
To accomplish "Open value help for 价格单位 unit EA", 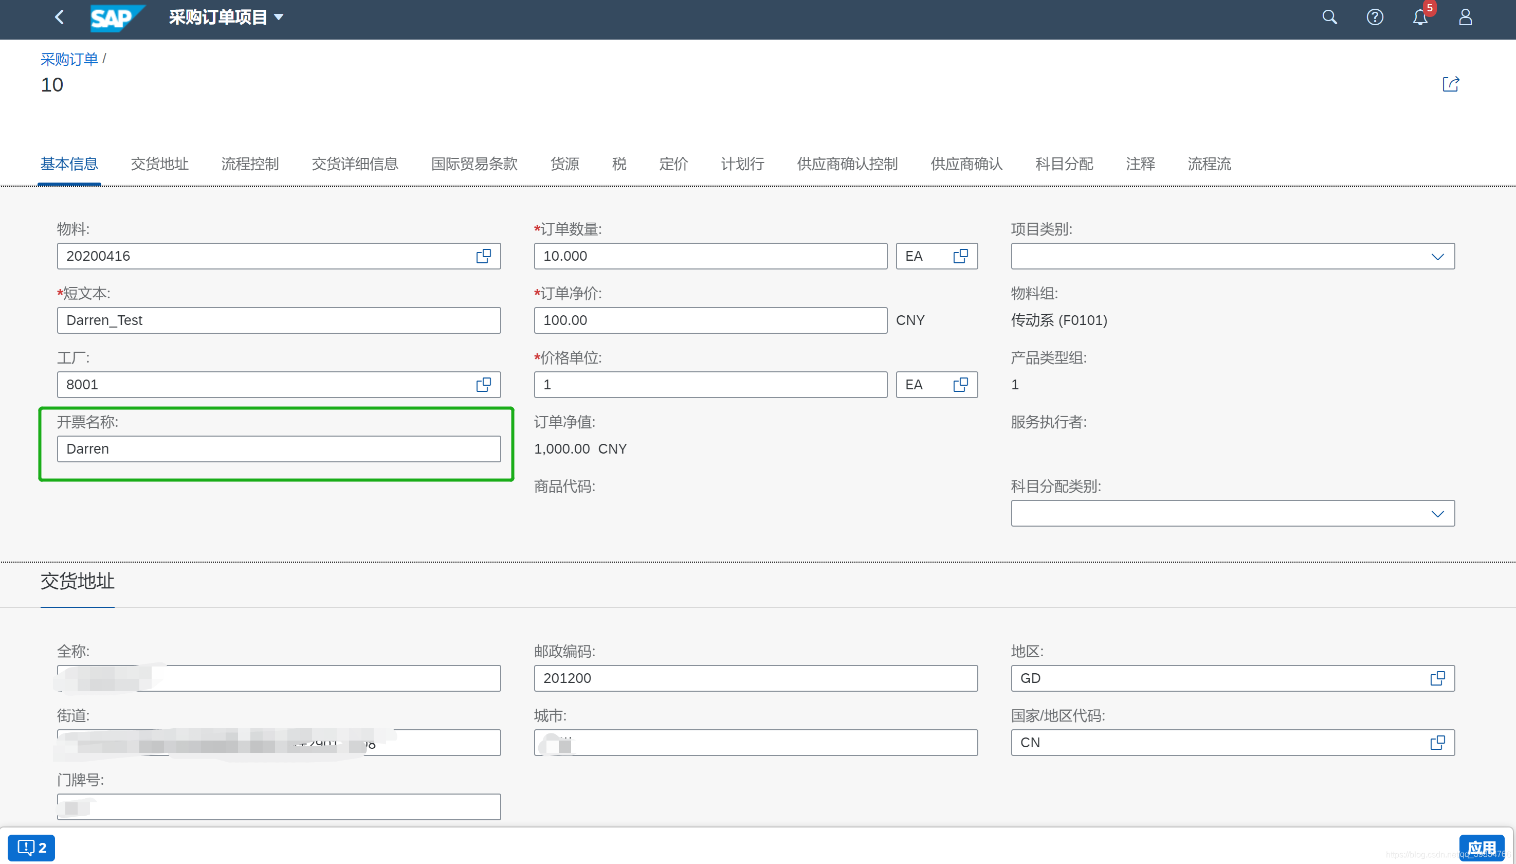I will click(960, 385).
